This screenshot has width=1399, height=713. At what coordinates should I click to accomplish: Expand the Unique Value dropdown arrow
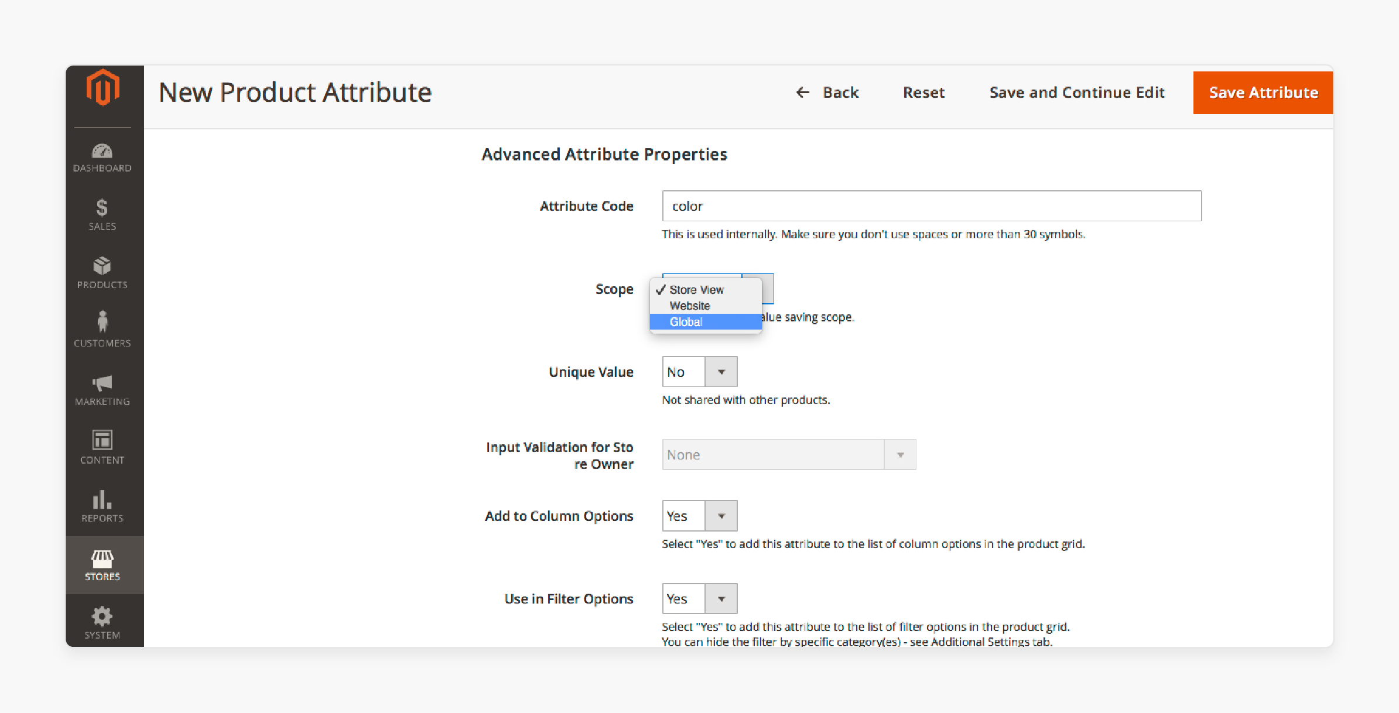pos(721,372)
